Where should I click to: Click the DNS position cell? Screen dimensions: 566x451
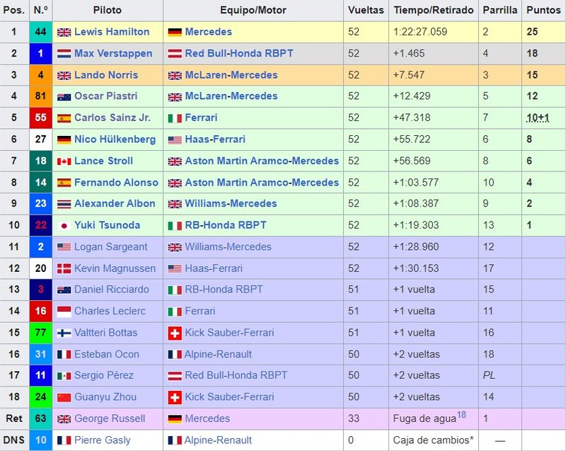(14, 440)
